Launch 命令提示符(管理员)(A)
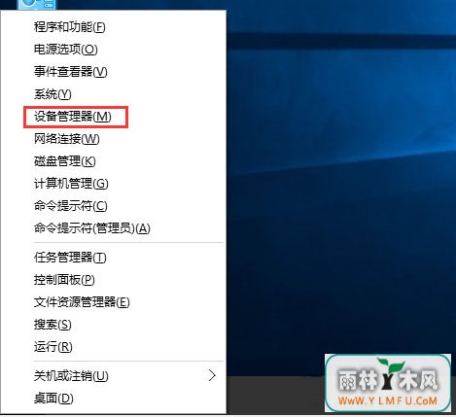The width and height of the screenshot is (456, 417). click(x=92, y=228)
